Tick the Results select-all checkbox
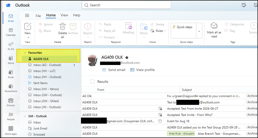258x138 pixels. coord(92,82)
